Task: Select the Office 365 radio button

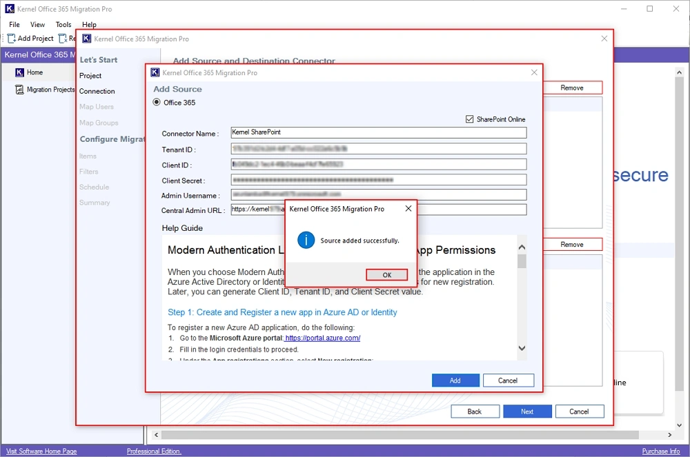Action: click(x=157, y=103)
